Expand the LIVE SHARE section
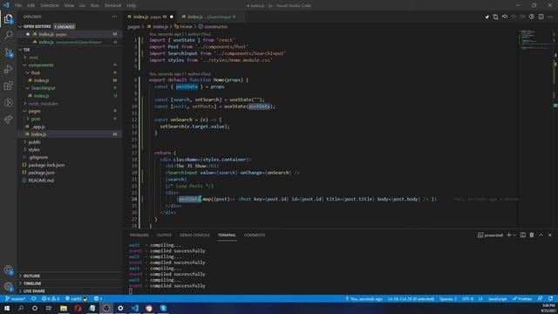The height and width of the screenshot is (314, 558). [x=70, y=290]
